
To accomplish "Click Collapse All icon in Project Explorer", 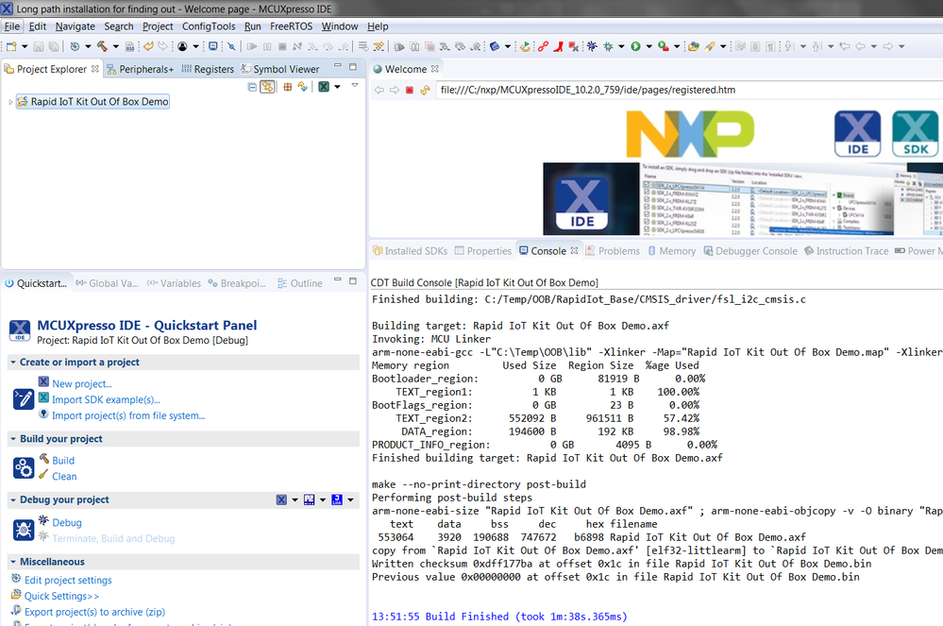I will (x=252, y=87).
